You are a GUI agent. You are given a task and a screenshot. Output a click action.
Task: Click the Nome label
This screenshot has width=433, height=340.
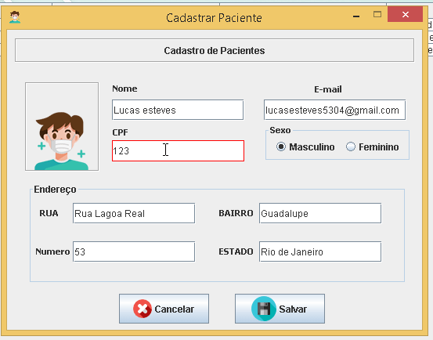click(x=124, y=89)
